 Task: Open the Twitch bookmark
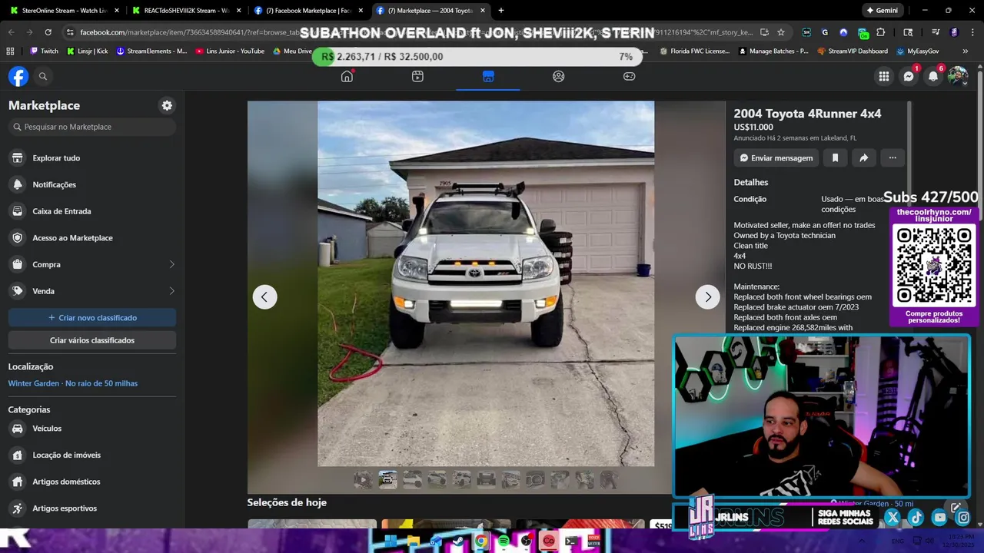tap(44, 51)
